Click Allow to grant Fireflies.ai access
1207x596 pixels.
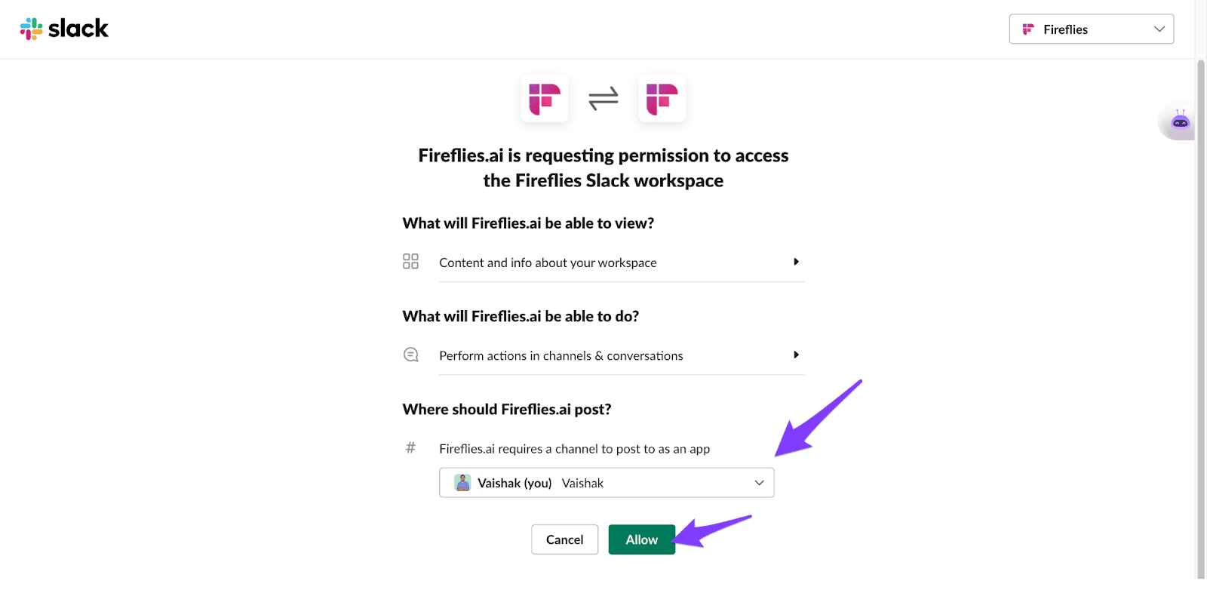click(x=640, y=539)
